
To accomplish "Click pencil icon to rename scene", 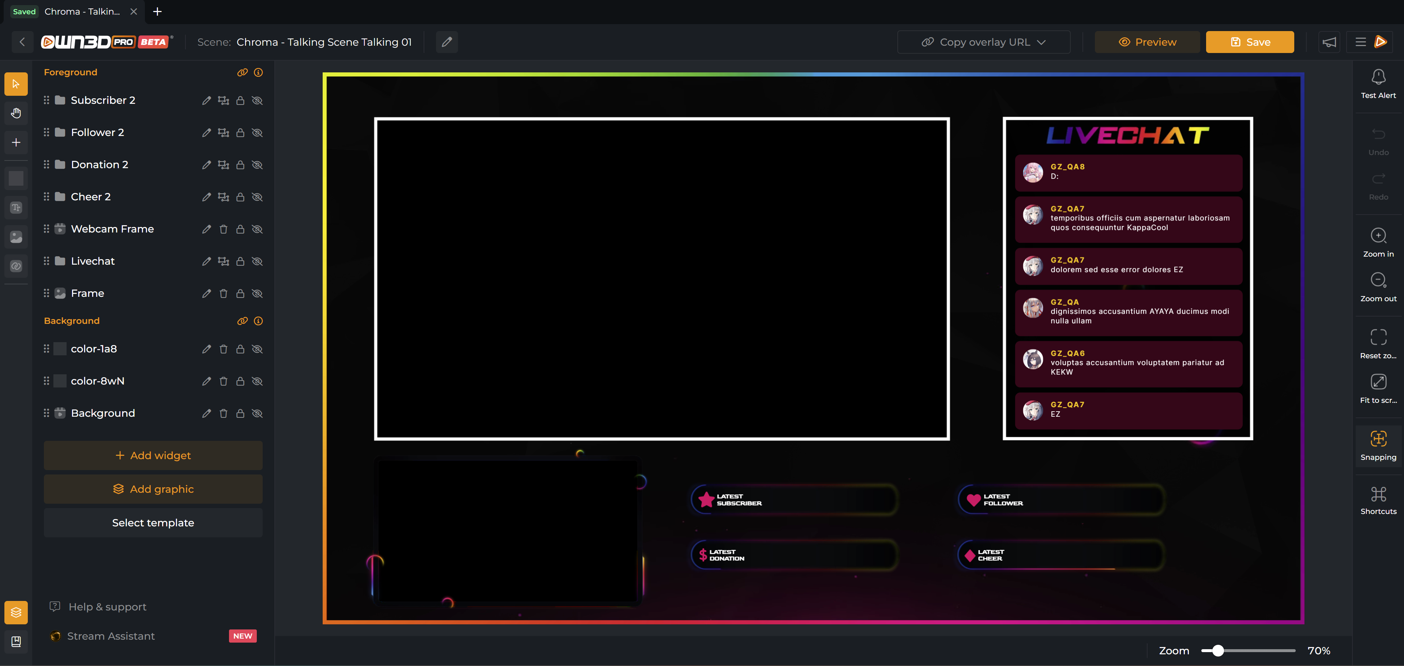I will pyautogui.click(x=446, y=42).
